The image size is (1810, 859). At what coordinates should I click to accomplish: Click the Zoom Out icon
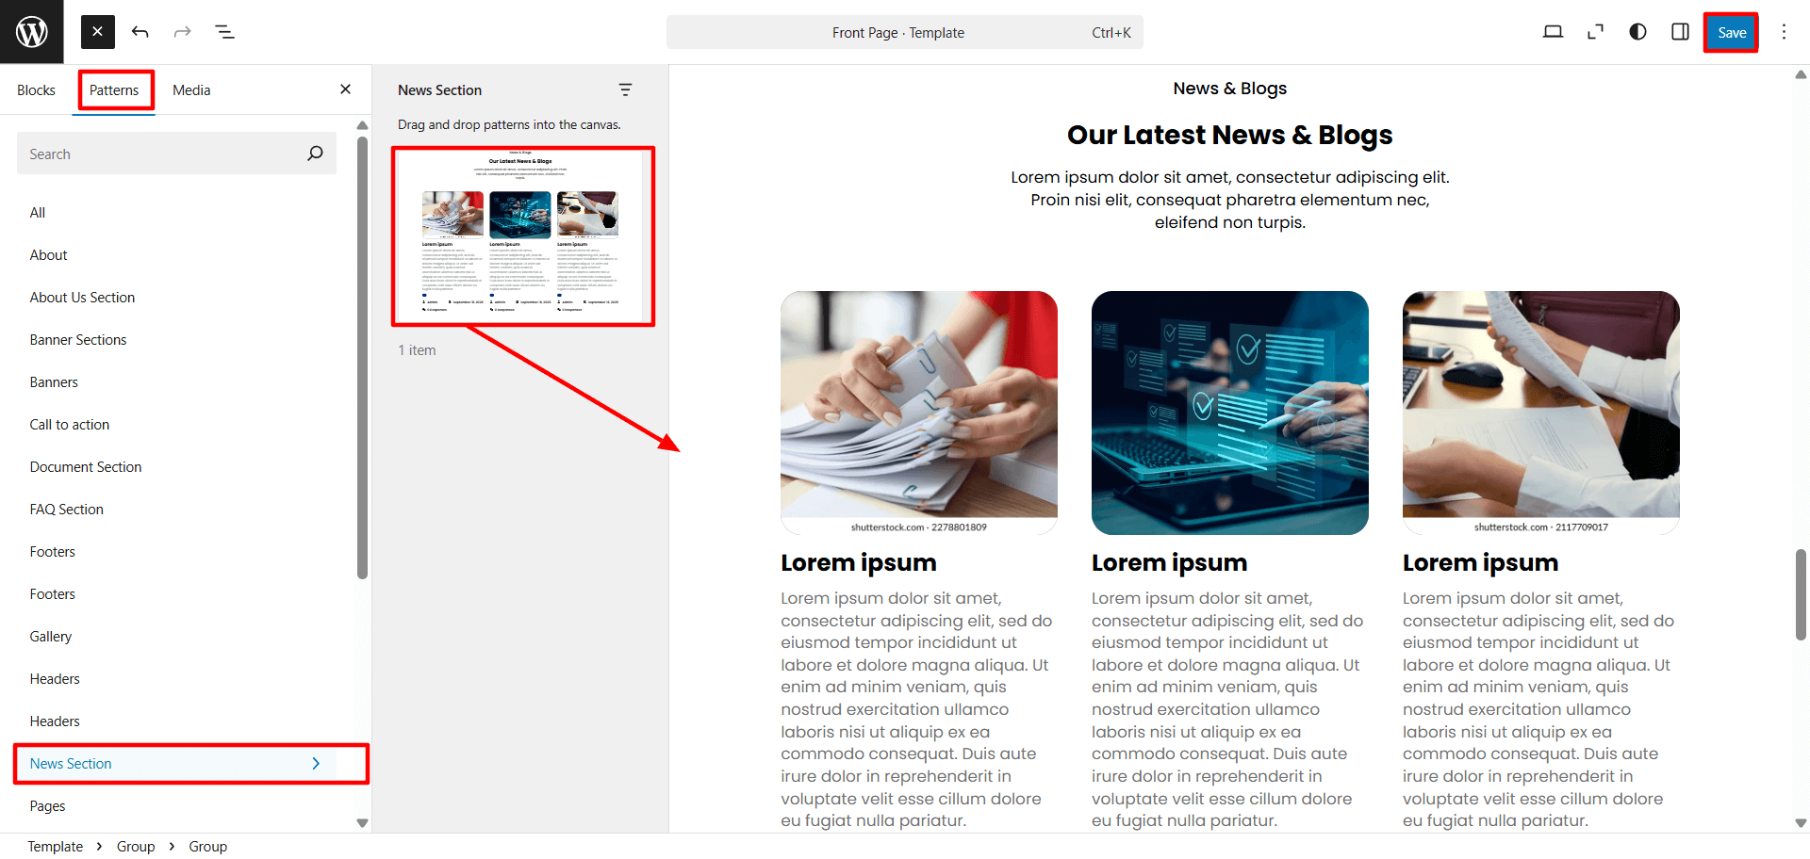click(x=1595, y=32)
